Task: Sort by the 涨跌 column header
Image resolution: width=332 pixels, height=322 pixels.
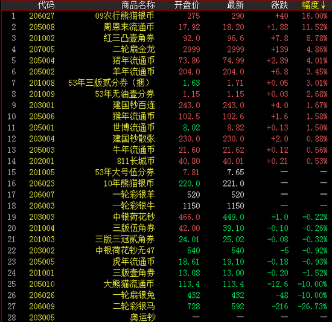Action: (279, 5)
